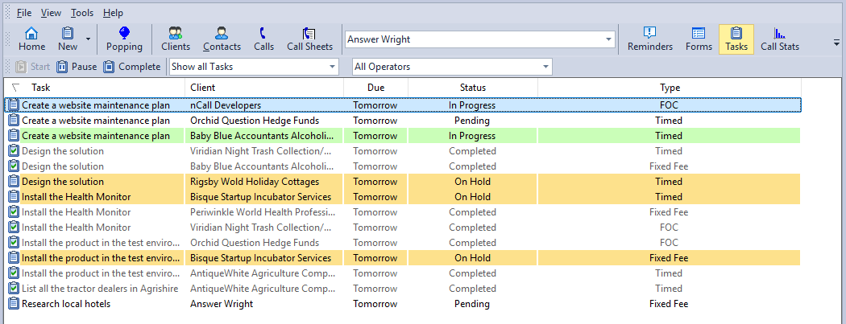Expand the New button dropdown arrow
Image resolution: width=846 pixels, height=324 pixels.
[88, 39]
